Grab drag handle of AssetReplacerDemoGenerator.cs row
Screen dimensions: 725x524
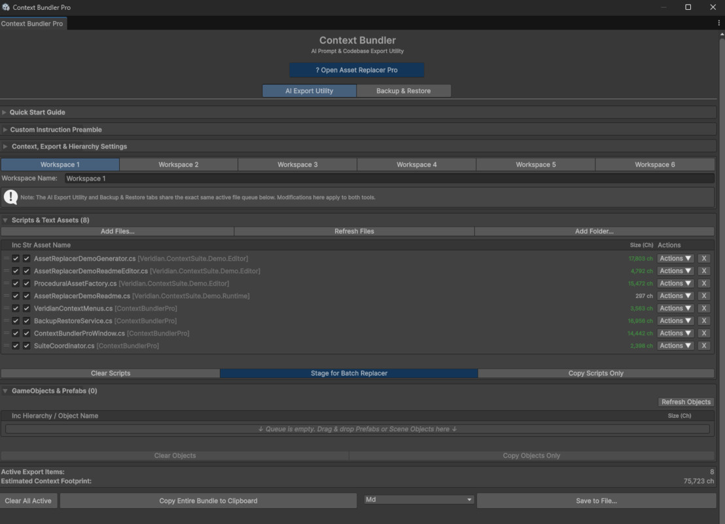[7, 258]
